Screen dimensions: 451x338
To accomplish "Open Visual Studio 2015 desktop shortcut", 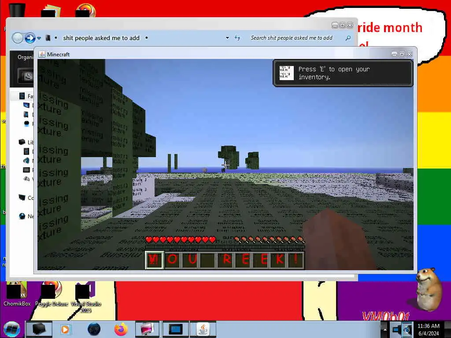I will [x=85, y=297].
